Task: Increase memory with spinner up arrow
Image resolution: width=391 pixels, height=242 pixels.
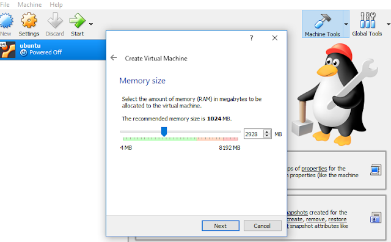Action: click(267, 132)
